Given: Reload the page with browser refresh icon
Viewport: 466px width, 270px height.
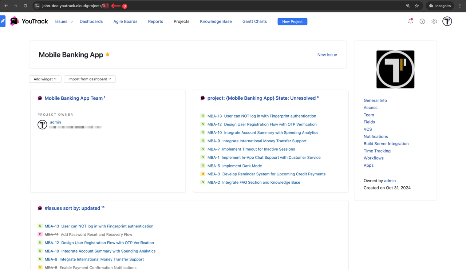Looking at the screenshot, I should (25, 6).
